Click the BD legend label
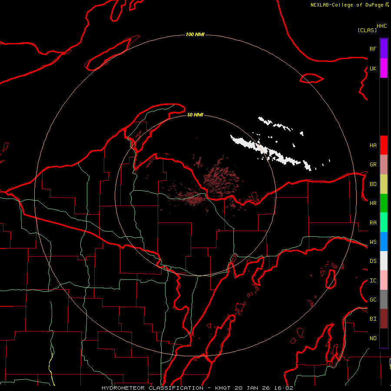 click(x=373, y=184)
